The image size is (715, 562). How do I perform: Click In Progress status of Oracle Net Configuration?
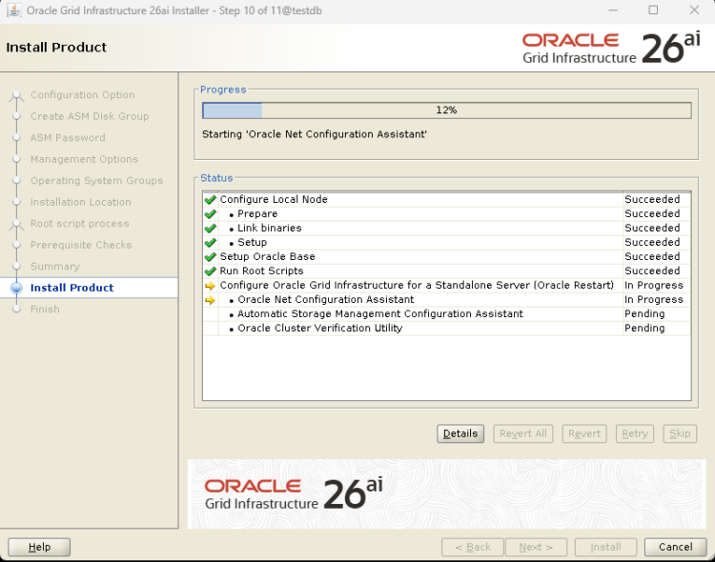[x=654, y=299]
